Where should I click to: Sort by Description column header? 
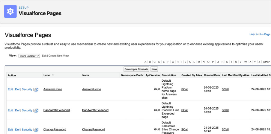(169, 75)
